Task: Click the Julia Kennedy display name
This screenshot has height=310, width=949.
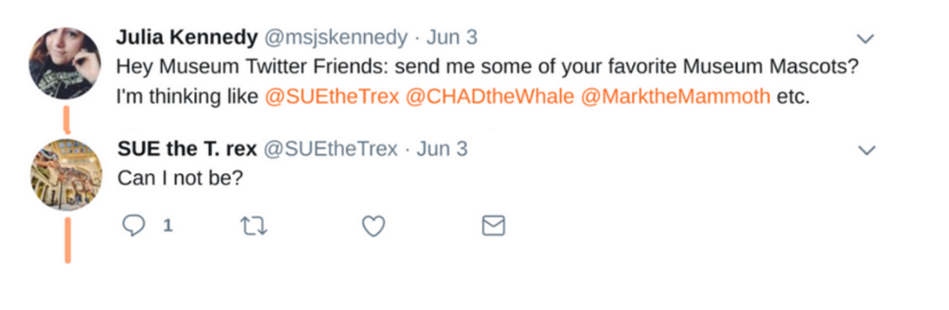Action: click(x=187, y=38)
